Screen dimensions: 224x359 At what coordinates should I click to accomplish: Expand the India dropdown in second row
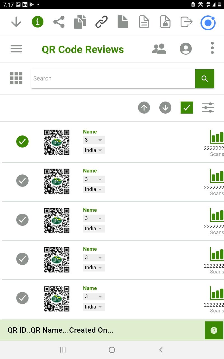coord(94,189)
